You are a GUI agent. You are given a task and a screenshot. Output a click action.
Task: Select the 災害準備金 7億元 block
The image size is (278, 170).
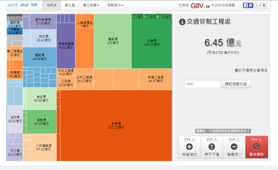coord(85,24)
